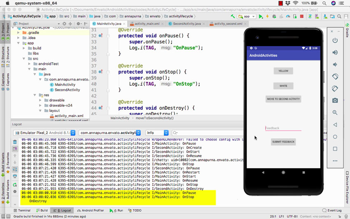This screenshot has width=350, height=219.
Task: Open the Event Log link
Action: tap(332, 210)
